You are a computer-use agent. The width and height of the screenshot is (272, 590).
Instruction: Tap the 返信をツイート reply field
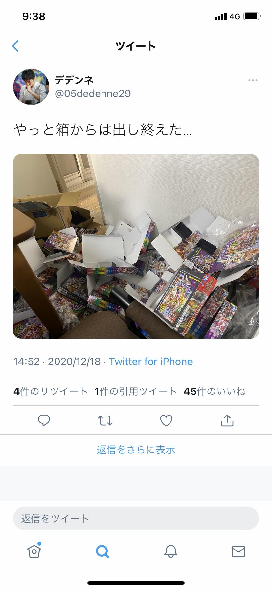pyautogui.click(x=136, y=518)
